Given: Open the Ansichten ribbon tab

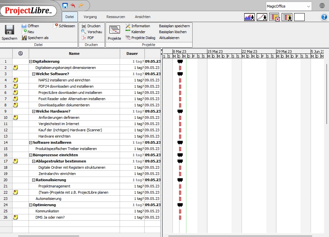Looking at the screenshot, I should (142, 17).
